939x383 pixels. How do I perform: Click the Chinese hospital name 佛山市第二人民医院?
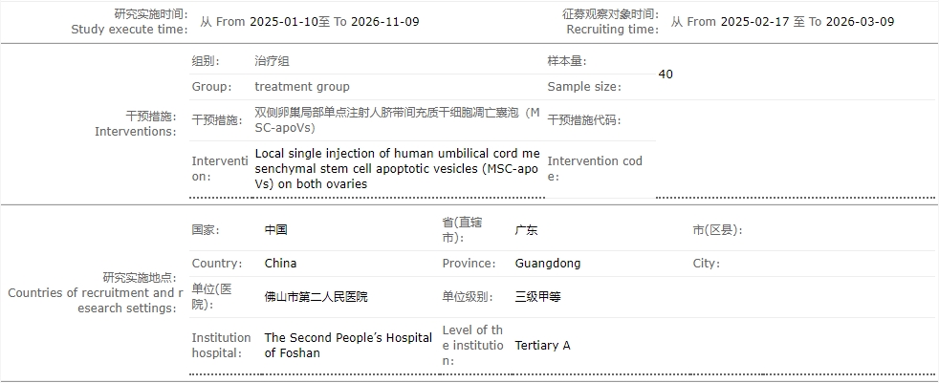[316, 297]
